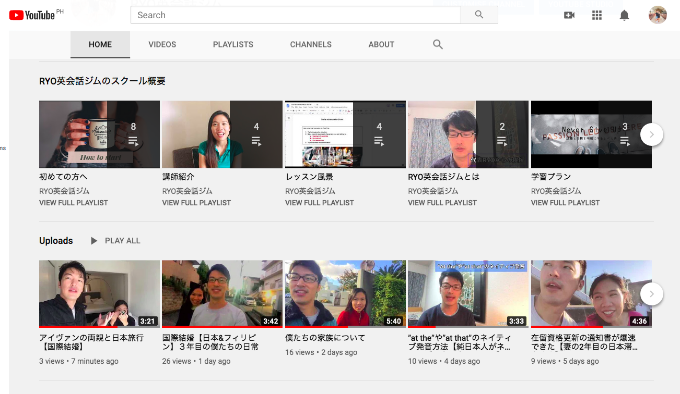Open the 学習プラン playlist title
680x394 pixels.
[551, 177]
